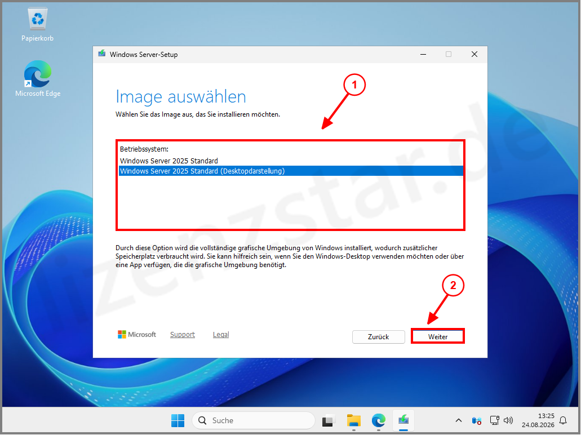
Task: Open the Legal link
Action: pos(221,335)
